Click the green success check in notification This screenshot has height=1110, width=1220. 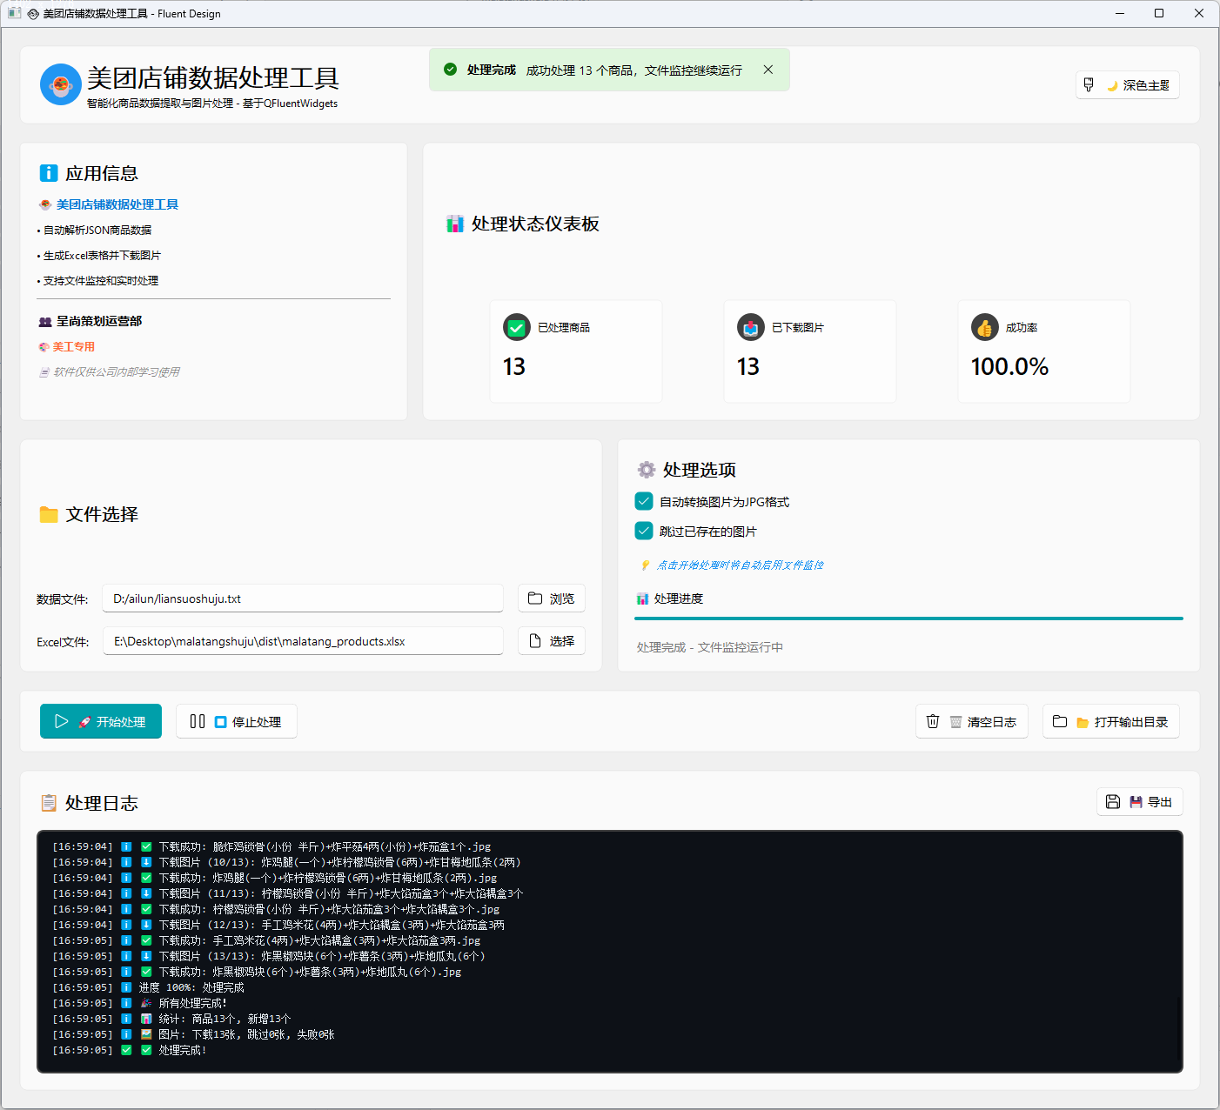pos(450,70)
